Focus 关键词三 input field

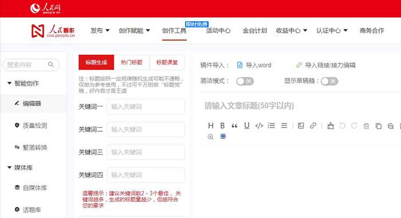146,152
